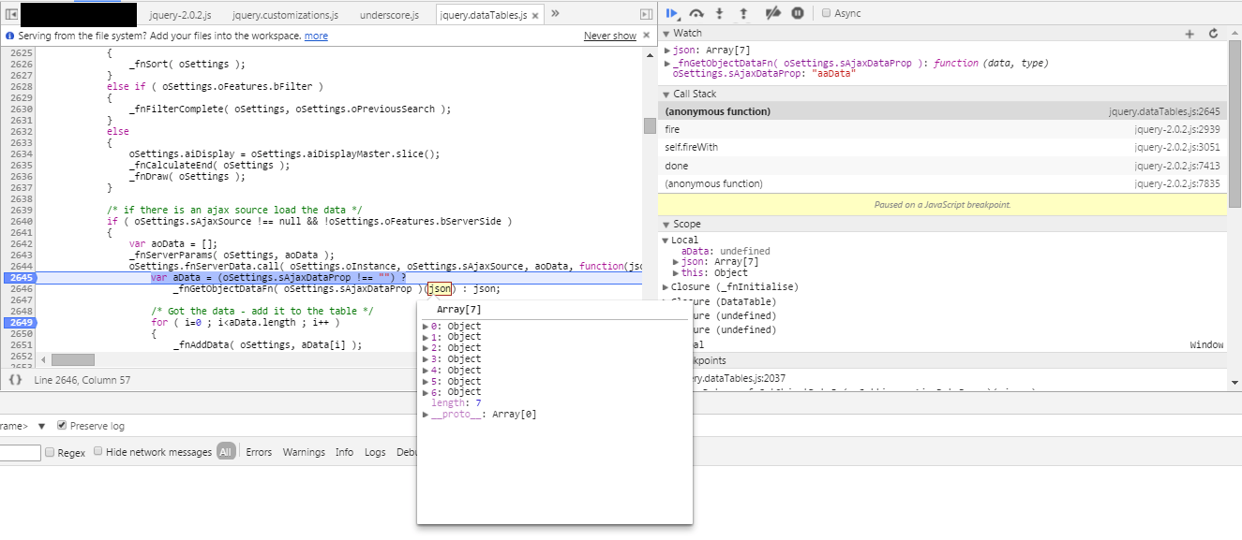1242x540 pixels.
Task: Click the 'Never show' link
Action: pyautogui.click(x=610, y=36)
